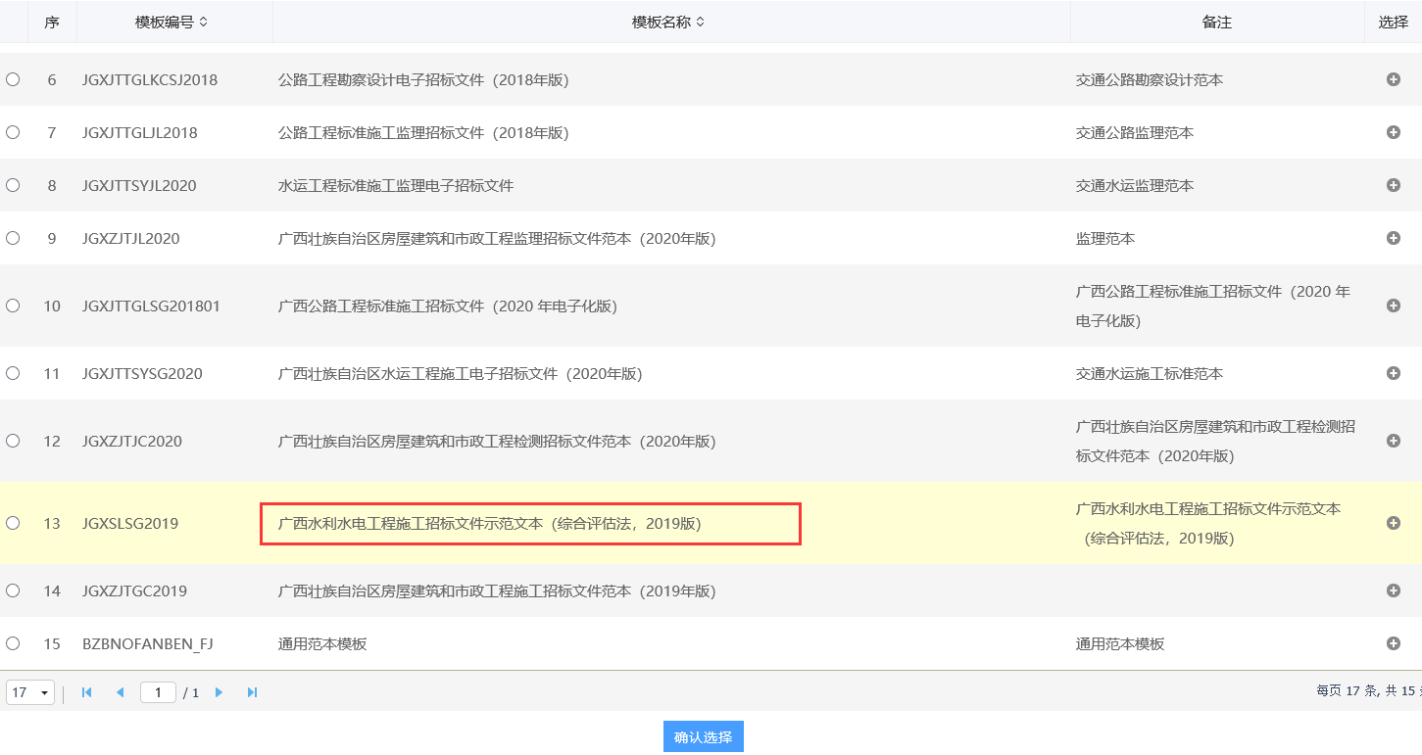Select radio button for row 10 JGXJTTGLSG201801

(x=13, y=306)
